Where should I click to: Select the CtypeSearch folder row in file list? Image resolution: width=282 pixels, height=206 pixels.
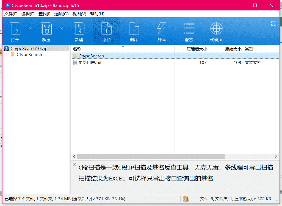[x=175, y=56]
